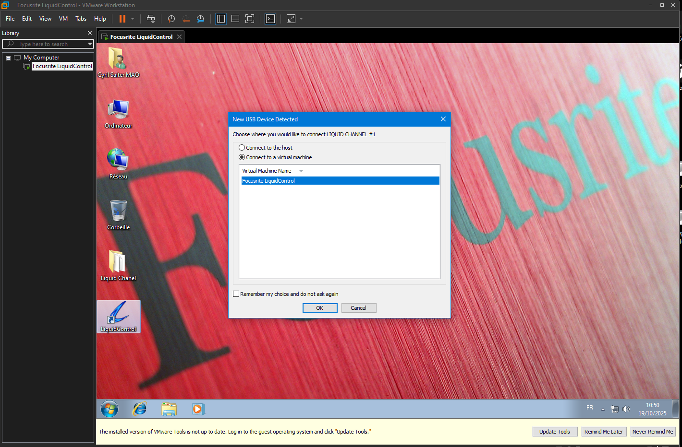Click the Send Ctrl+Alt+Del toolbar icon
Screen dimensions: 682x447
pos(151,19)
